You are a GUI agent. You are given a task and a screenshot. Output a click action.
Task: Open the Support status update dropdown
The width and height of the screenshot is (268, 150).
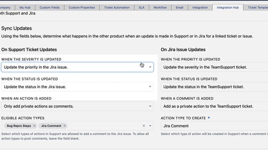[77, 87]
